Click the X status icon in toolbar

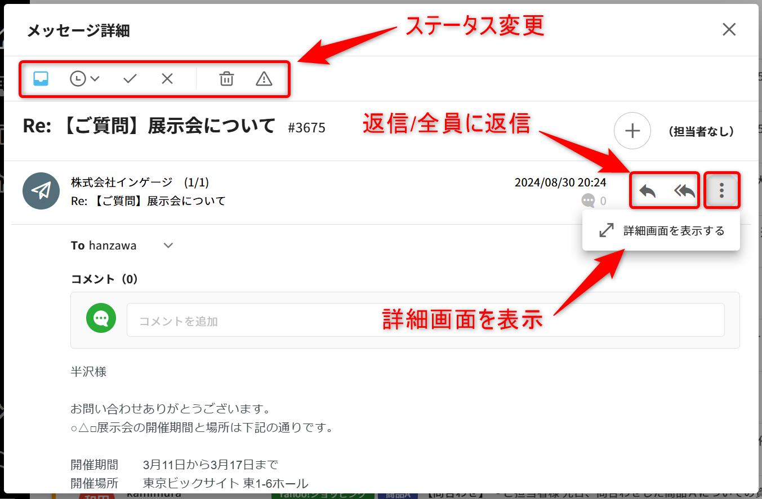[167, 79]
